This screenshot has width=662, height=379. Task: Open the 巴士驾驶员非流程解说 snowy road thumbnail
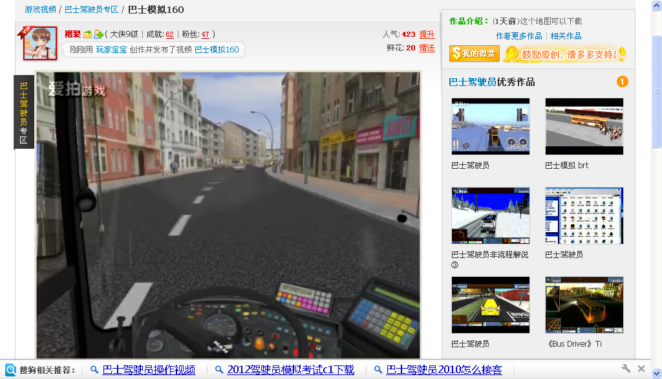(491, 215)
